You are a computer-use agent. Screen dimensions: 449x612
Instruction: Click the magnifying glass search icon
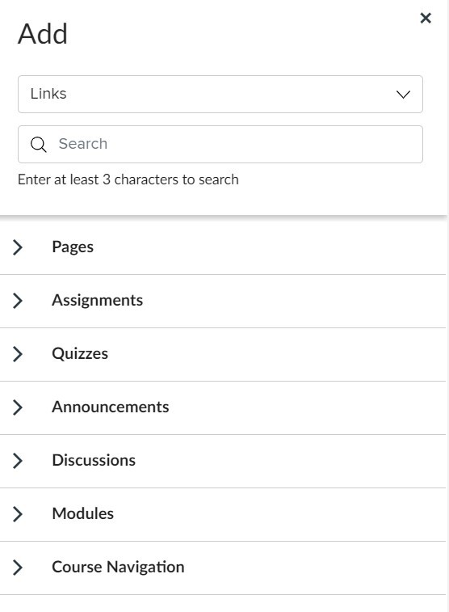coord(38,145)
